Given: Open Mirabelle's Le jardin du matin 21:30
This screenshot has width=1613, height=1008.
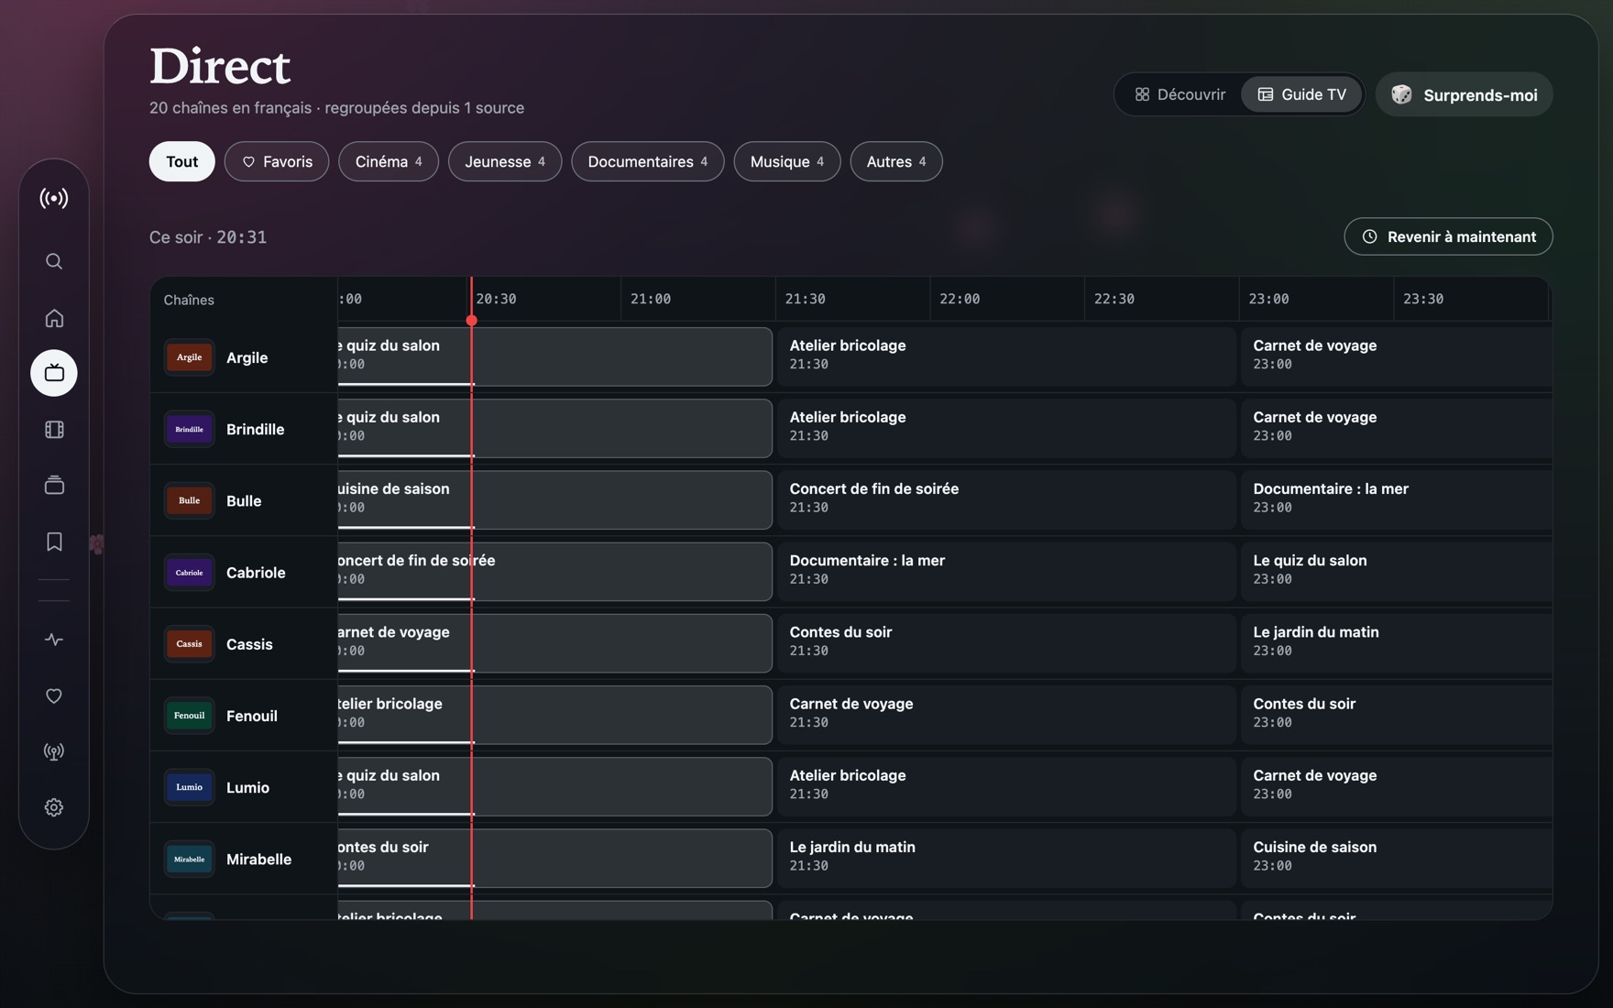Looking at the screenshot, I should tap(1006, 859).
